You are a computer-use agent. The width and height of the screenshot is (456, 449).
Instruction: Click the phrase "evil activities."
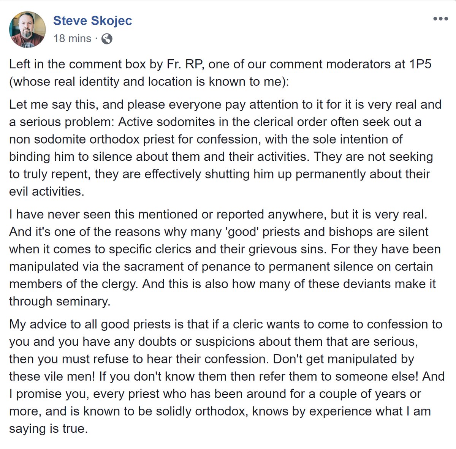[x=46, y=191]
